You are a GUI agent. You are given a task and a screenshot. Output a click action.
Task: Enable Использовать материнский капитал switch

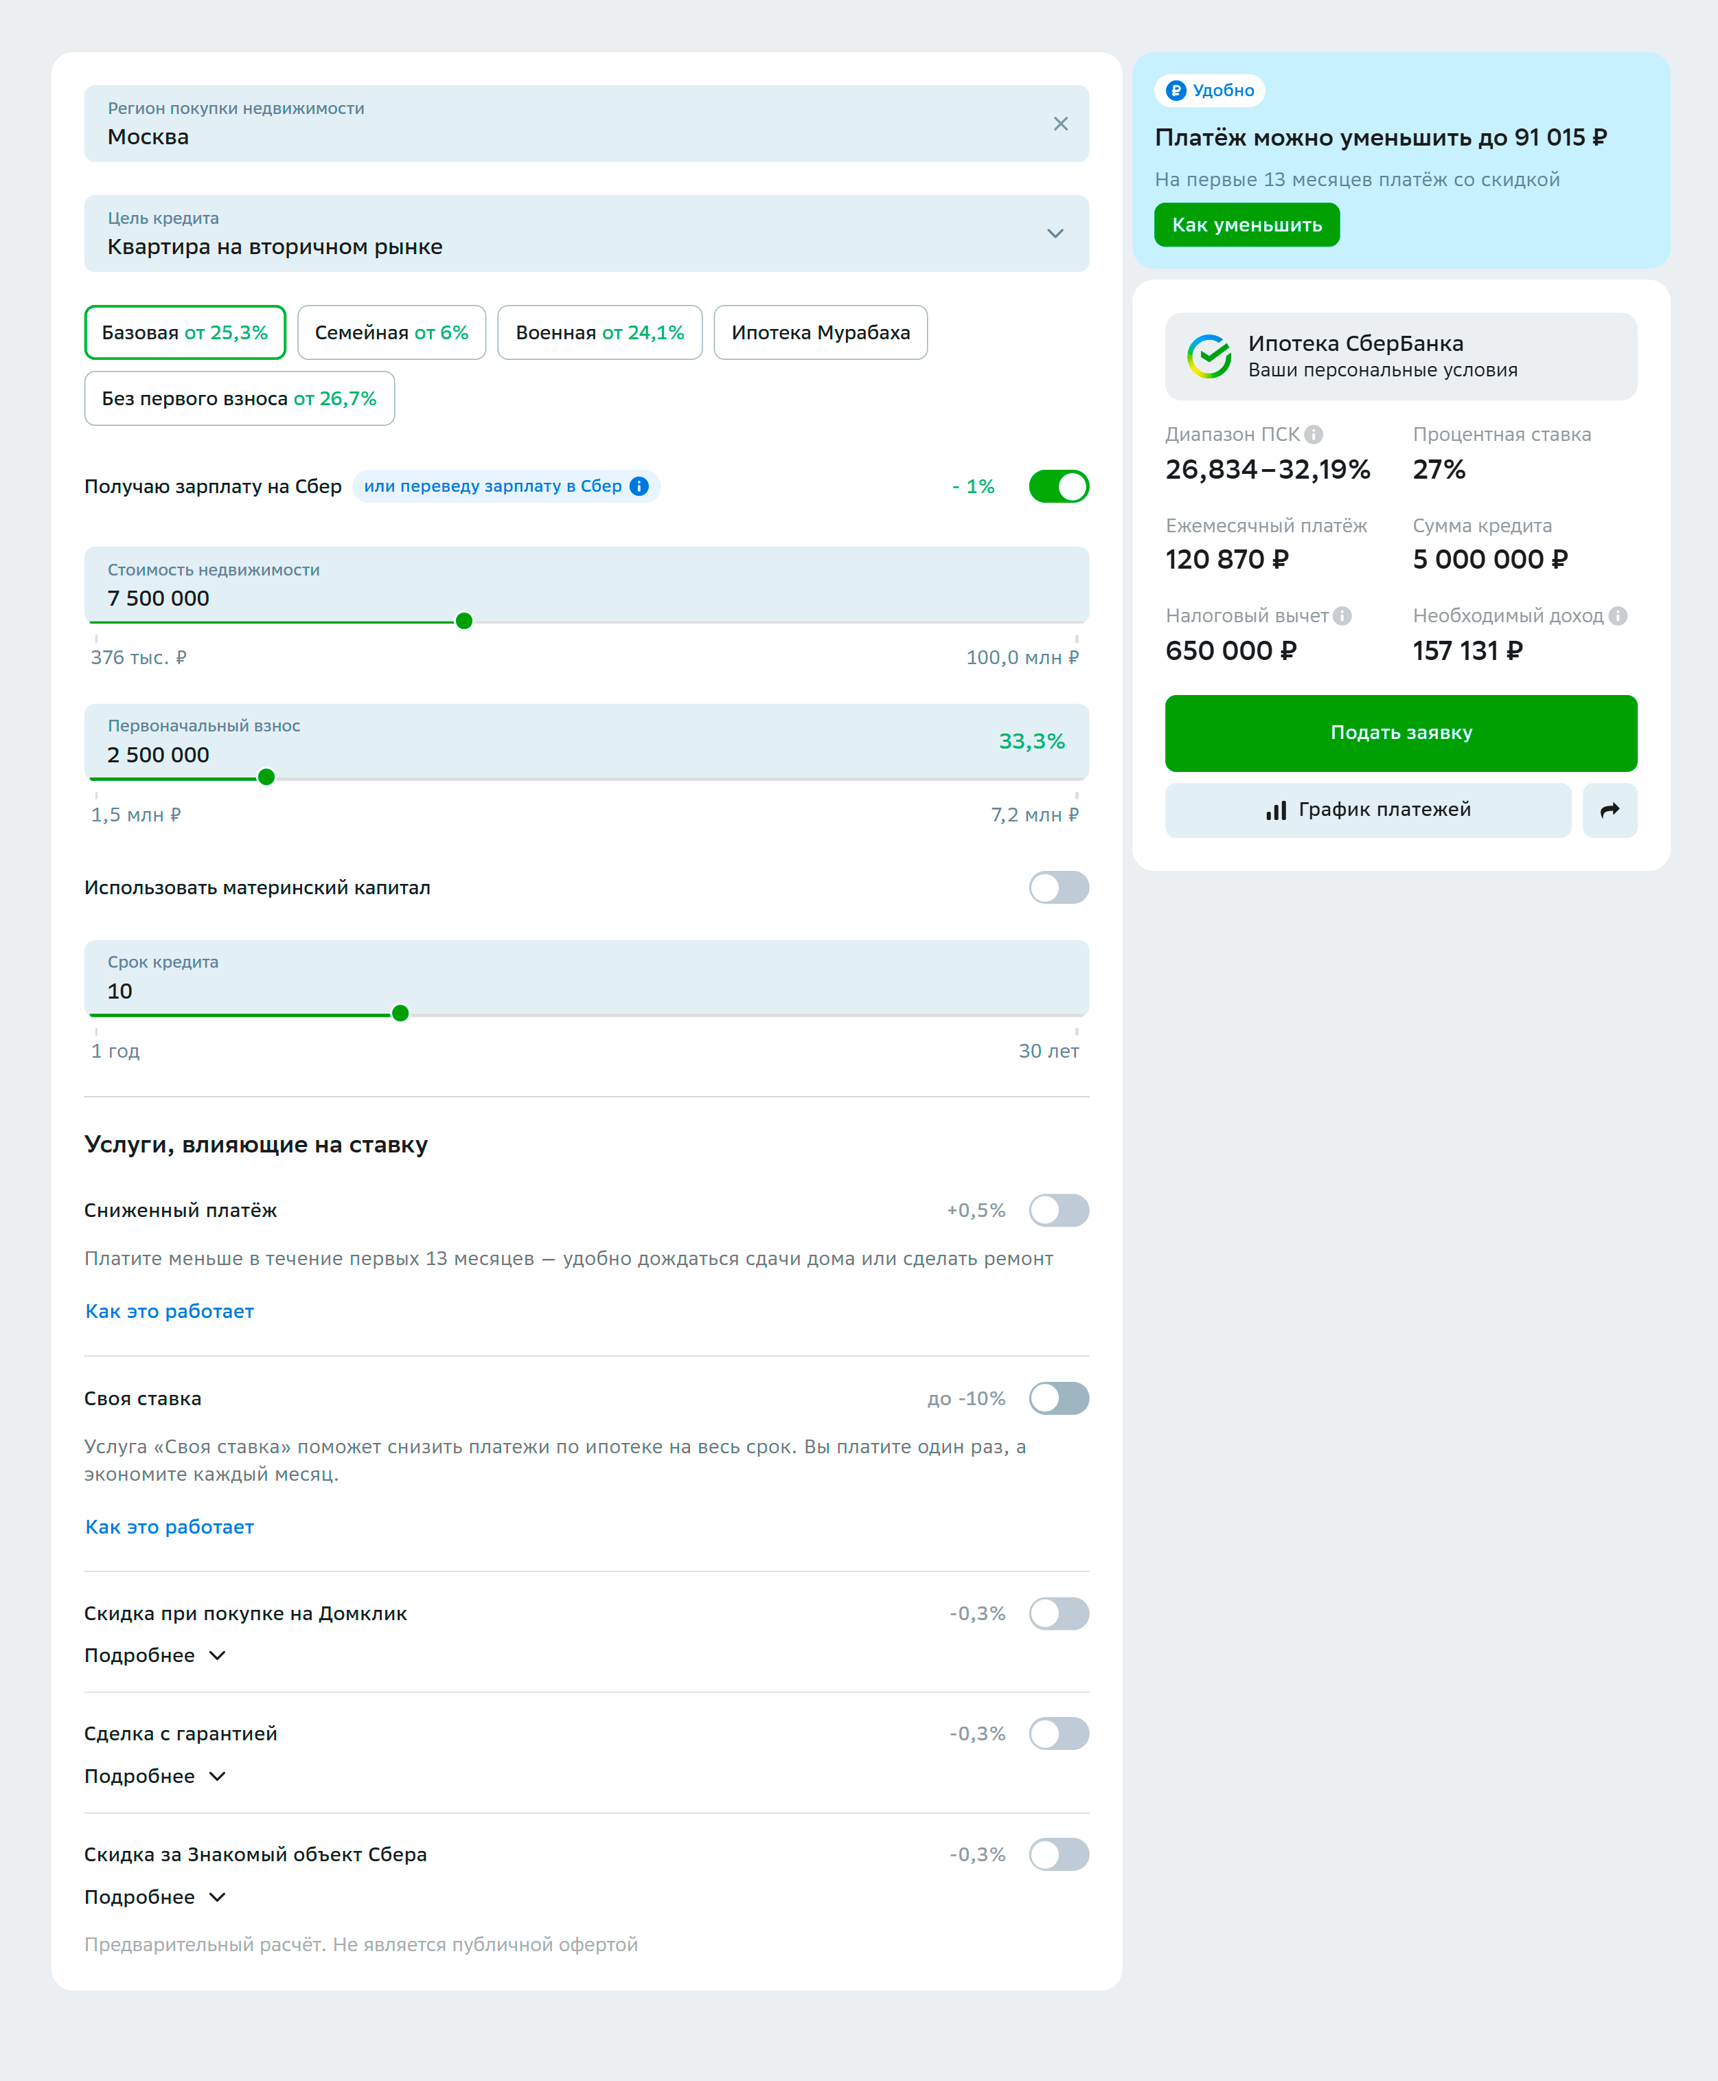[1058, 887]
